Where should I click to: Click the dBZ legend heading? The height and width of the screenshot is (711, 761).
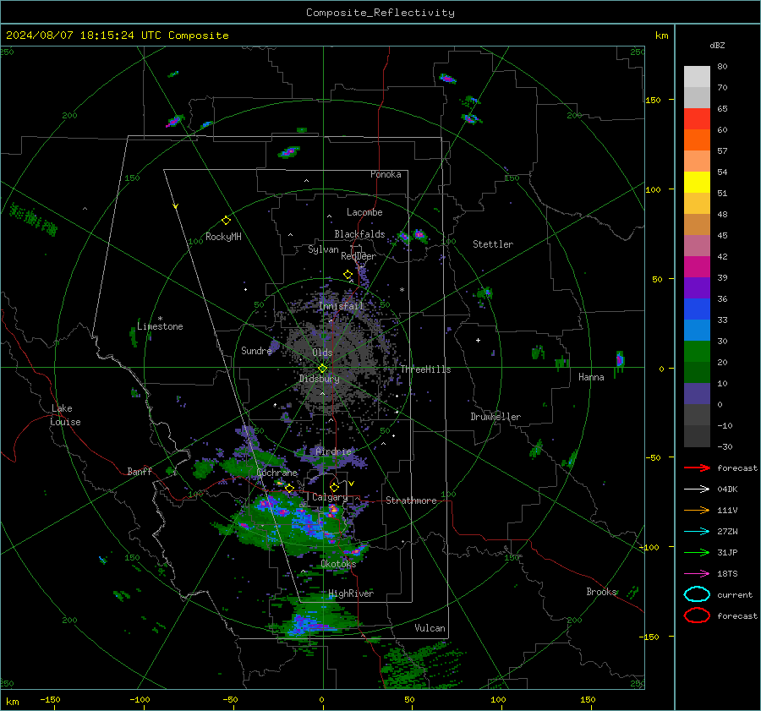pos(717,45)
